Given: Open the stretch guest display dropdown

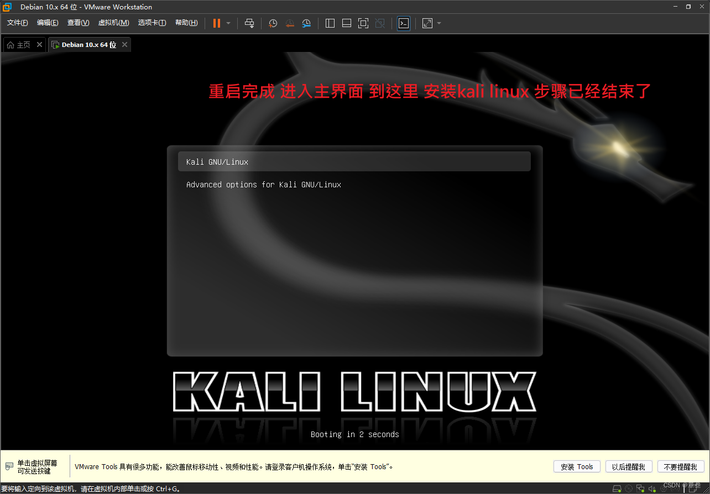Looking at the screenshot, I should coord(439,23).
